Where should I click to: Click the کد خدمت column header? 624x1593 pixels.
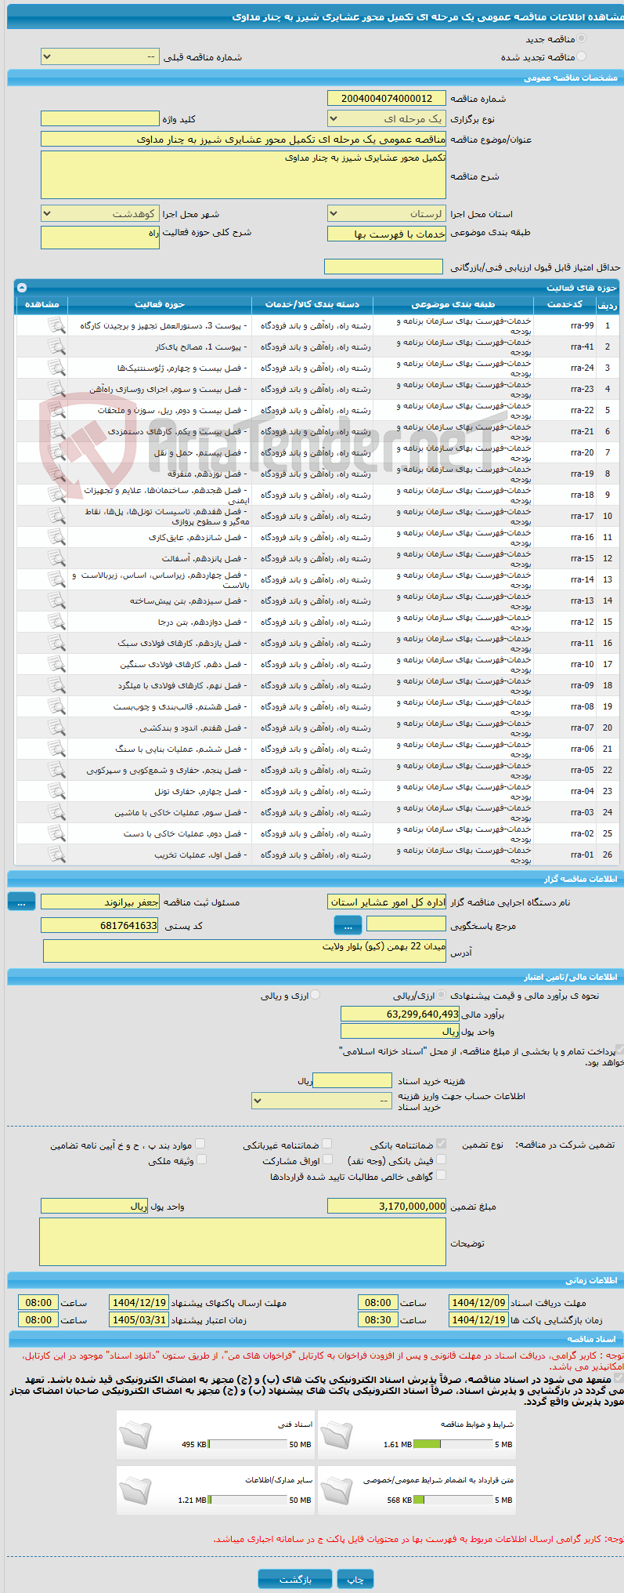pyautogui.click(x=564, y=304)
